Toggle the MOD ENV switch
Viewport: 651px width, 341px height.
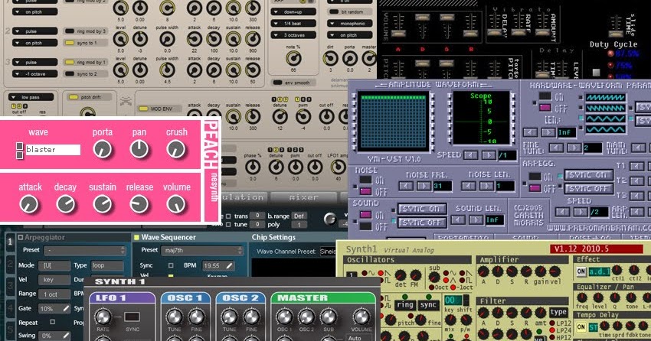tap(143, 109)
